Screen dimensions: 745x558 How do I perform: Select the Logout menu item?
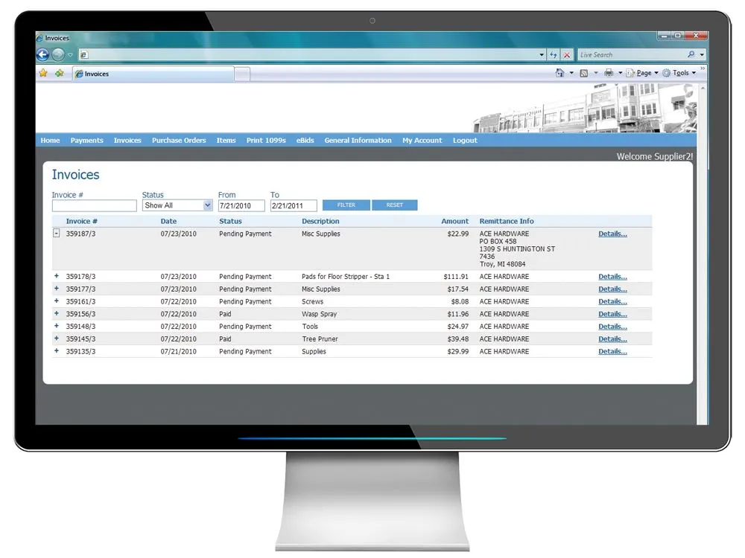tap(465, 140)
